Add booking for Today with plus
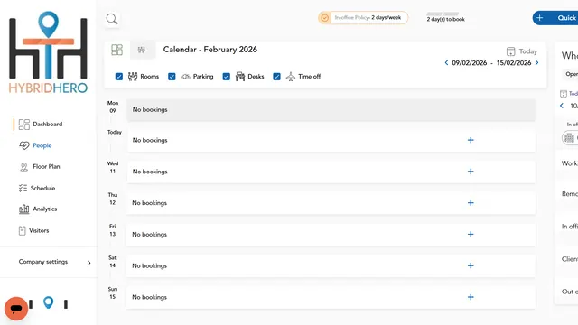Image resolution: width=578 pixels, height=325 pixels. 471,140
